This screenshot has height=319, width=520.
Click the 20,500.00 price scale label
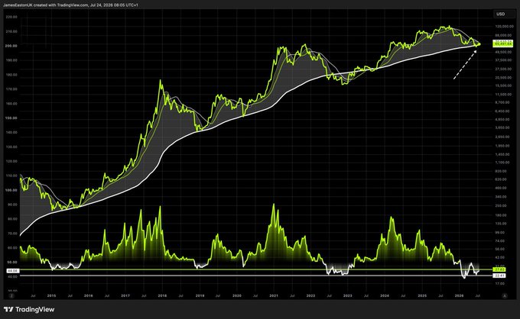point(504,77)
